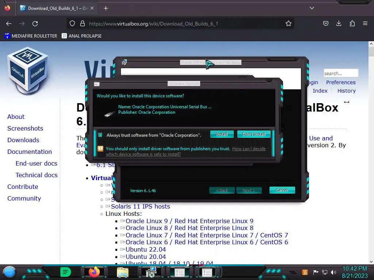
Task: Open the Technical docs link
Action: [37, 175]
